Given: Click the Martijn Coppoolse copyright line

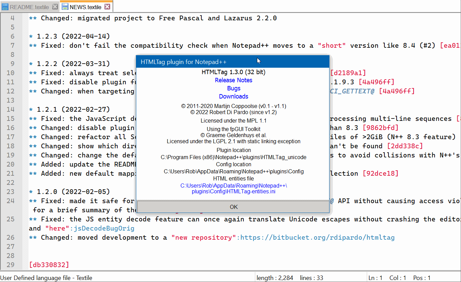Looking at the screenshot, I should [234, 106].
